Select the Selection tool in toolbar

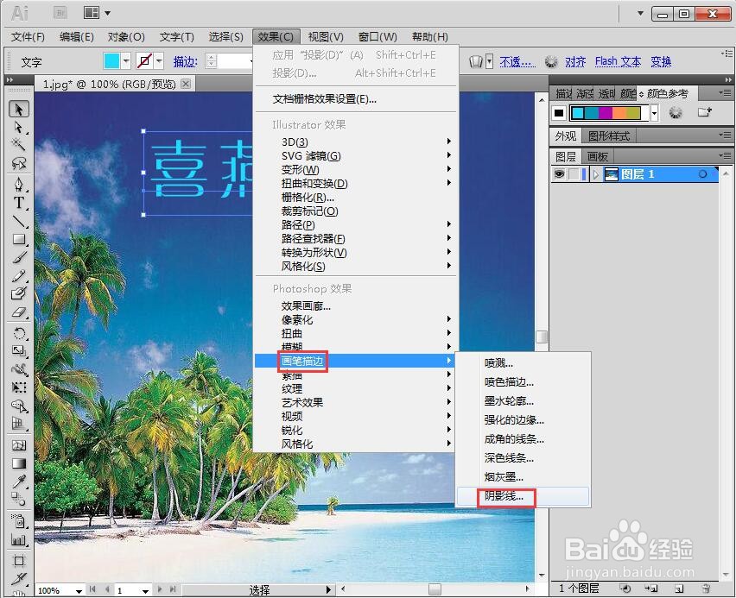pos(19,109)
